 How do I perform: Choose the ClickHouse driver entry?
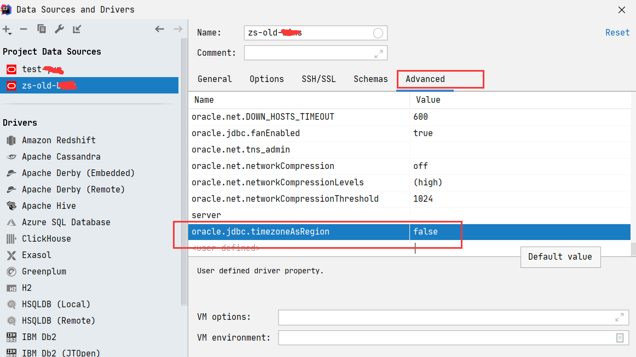[x=46, y=239]
